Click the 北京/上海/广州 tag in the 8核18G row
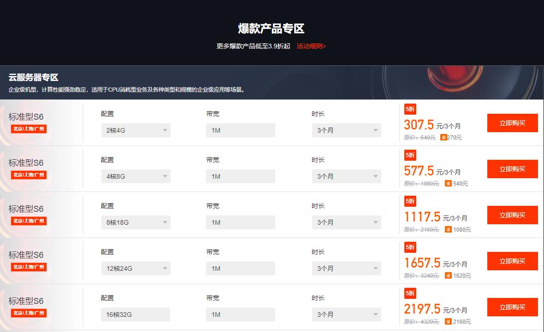This screenshot has height=332, width=544. [x=29, y=221]
